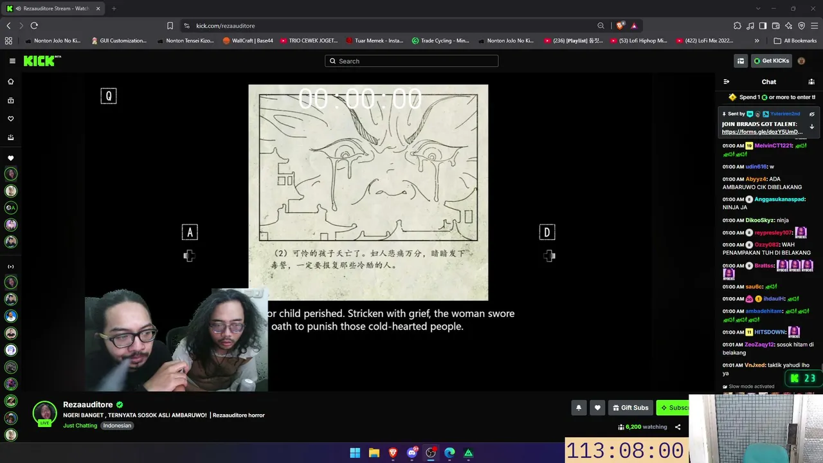Go back in browser history

(x=8, y=26)
